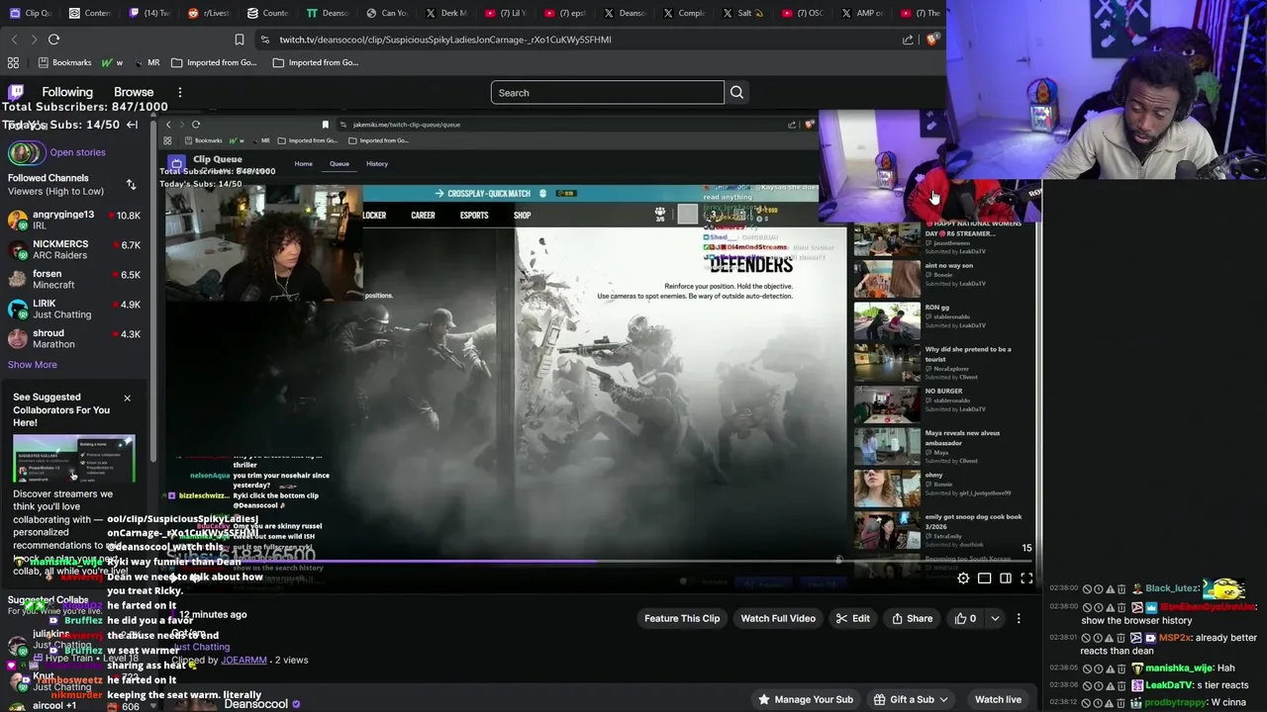This screenshot has height=712, width=1267.
Task: Open the Brave shields icon
Action: [931, 40]
